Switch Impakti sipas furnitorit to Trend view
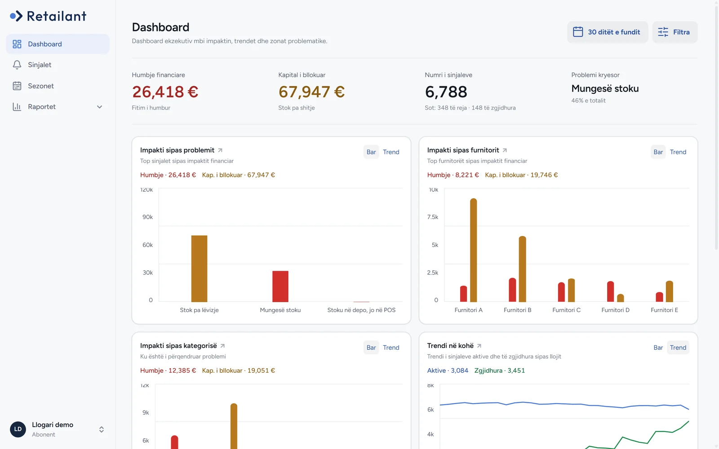 pos(678,152)
